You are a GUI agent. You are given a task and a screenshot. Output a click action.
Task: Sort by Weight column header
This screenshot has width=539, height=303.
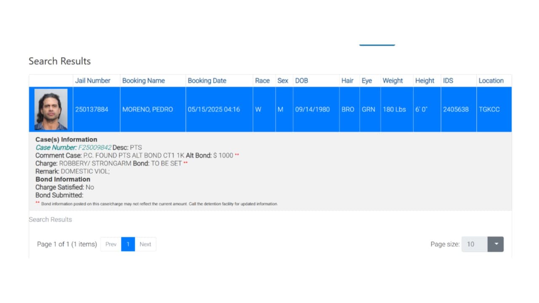(x=392, y=81)
